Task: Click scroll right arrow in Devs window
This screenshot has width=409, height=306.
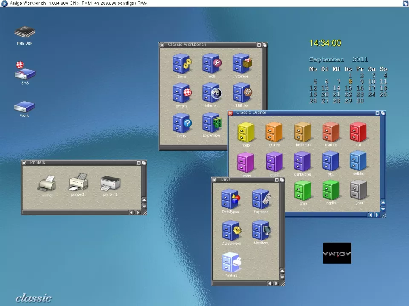Action: (x=276, y=283)
